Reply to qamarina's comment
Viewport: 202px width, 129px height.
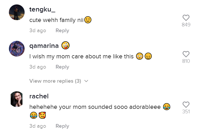(x=62, y=67)
